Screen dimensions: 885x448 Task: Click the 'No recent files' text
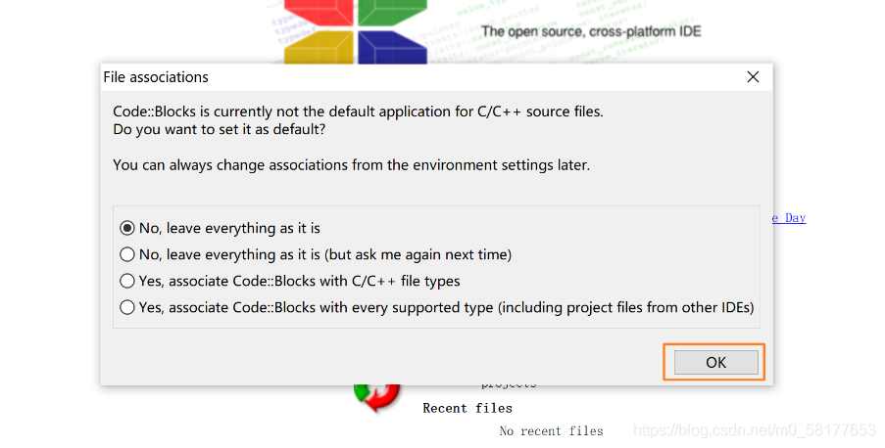[551, 430]
